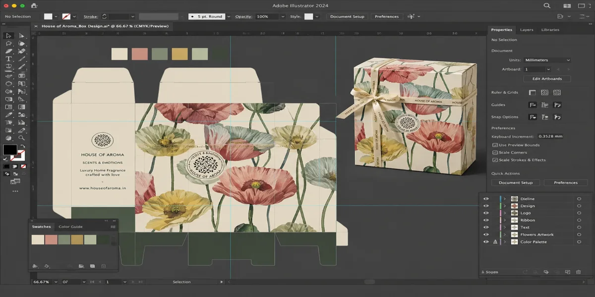The width and height of the screenshot is (595, 297).
Task: Click the Lock Guides icon
Action: pyautogui.click(x=545, y=105)
